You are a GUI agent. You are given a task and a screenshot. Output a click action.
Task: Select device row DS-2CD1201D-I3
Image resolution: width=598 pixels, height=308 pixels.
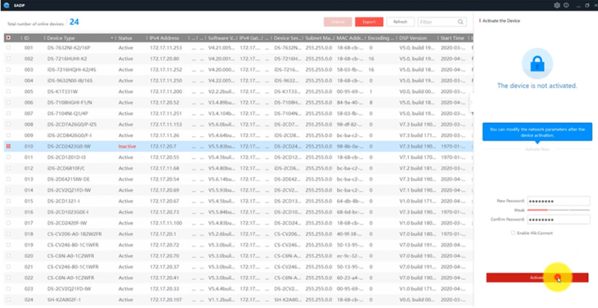[x=238, y=157]
